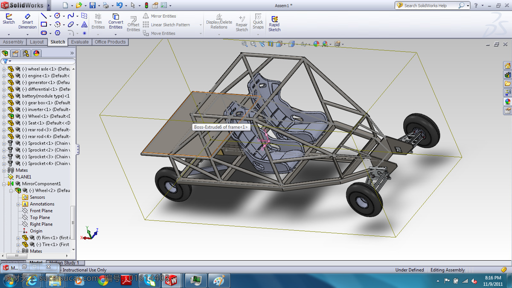Viewport: 512px width, 288px height.
Task: Open File Explorer in the task pane
Action: (507, 84)
